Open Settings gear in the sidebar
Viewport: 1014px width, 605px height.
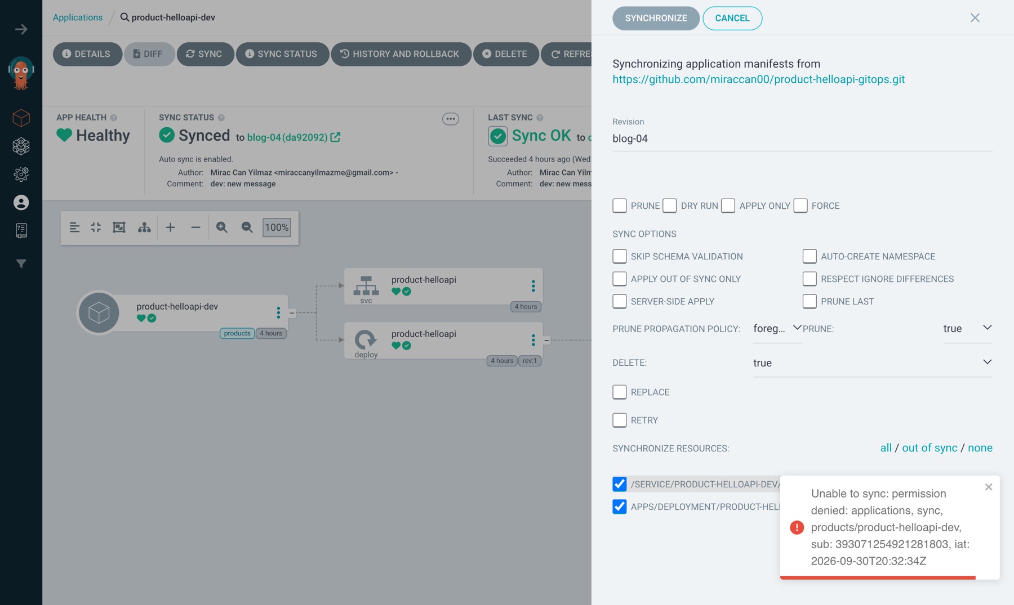pos(21,174)
